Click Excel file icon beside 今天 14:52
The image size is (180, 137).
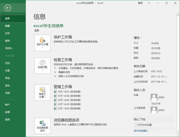pos(56,92)
